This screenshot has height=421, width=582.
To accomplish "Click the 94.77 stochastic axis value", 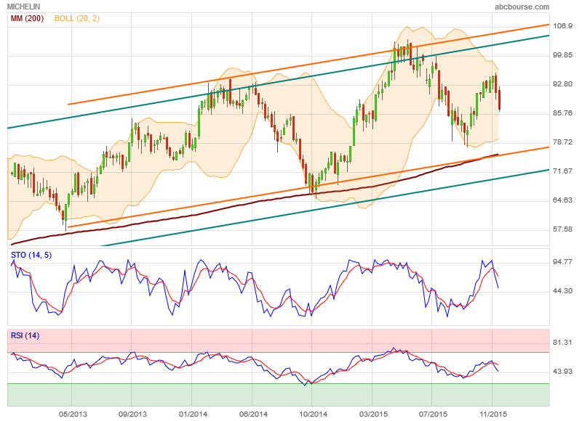I will tap(562, 262).
